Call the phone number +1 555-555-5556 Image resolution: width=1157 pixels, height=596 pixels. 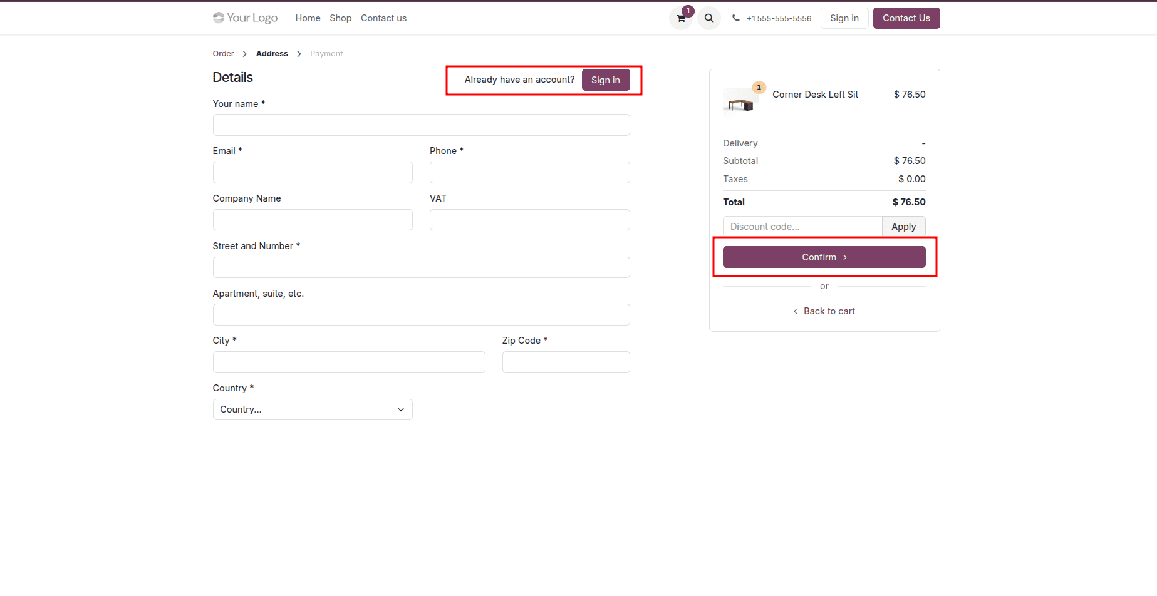[x=779, y=18]
